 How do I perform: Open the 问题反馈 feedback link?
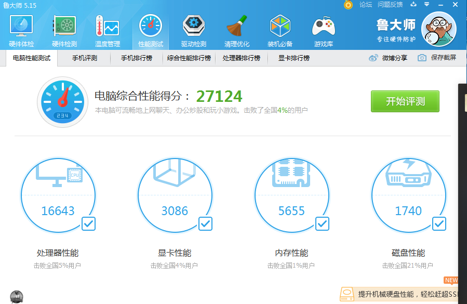tap(390, 5)
